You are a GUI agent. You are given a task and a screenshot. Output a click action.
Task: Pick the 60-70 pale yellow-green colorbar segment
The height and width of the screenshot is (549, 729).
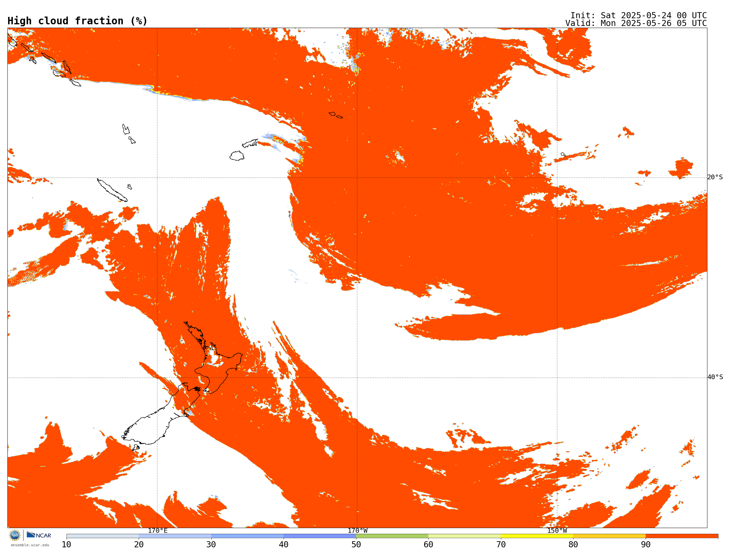(x=465, y=536)
